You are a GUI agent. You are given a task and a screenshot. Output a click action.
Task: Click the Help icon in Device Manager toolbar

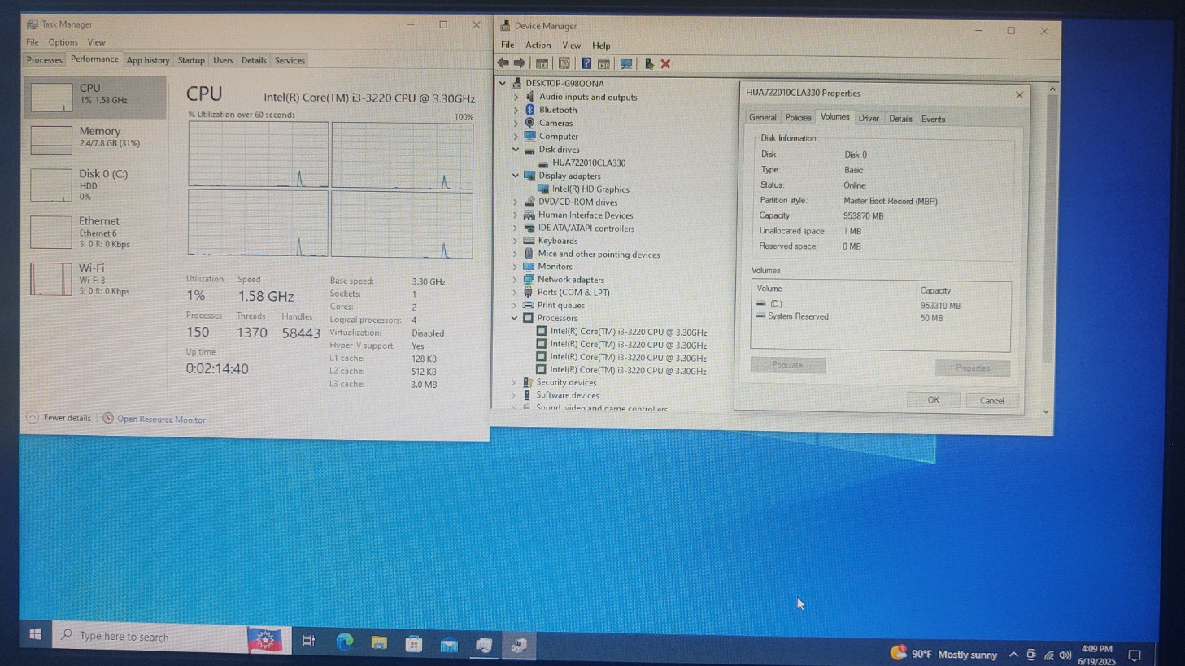(x=586, y=63)
